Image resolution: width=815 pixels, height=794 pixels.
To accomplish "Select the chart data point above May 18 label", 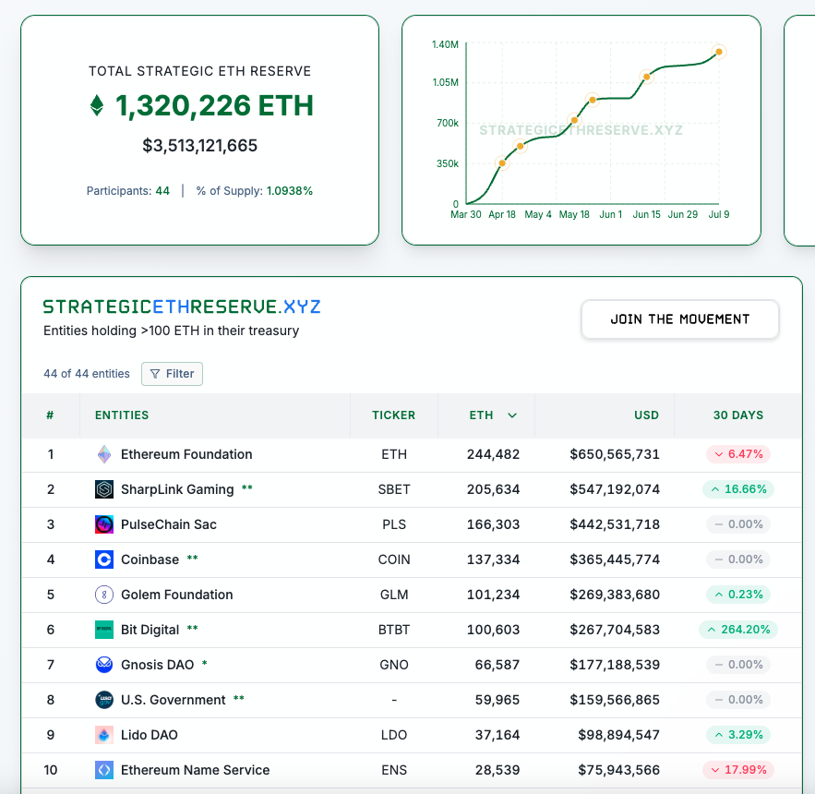I will 574,120.
